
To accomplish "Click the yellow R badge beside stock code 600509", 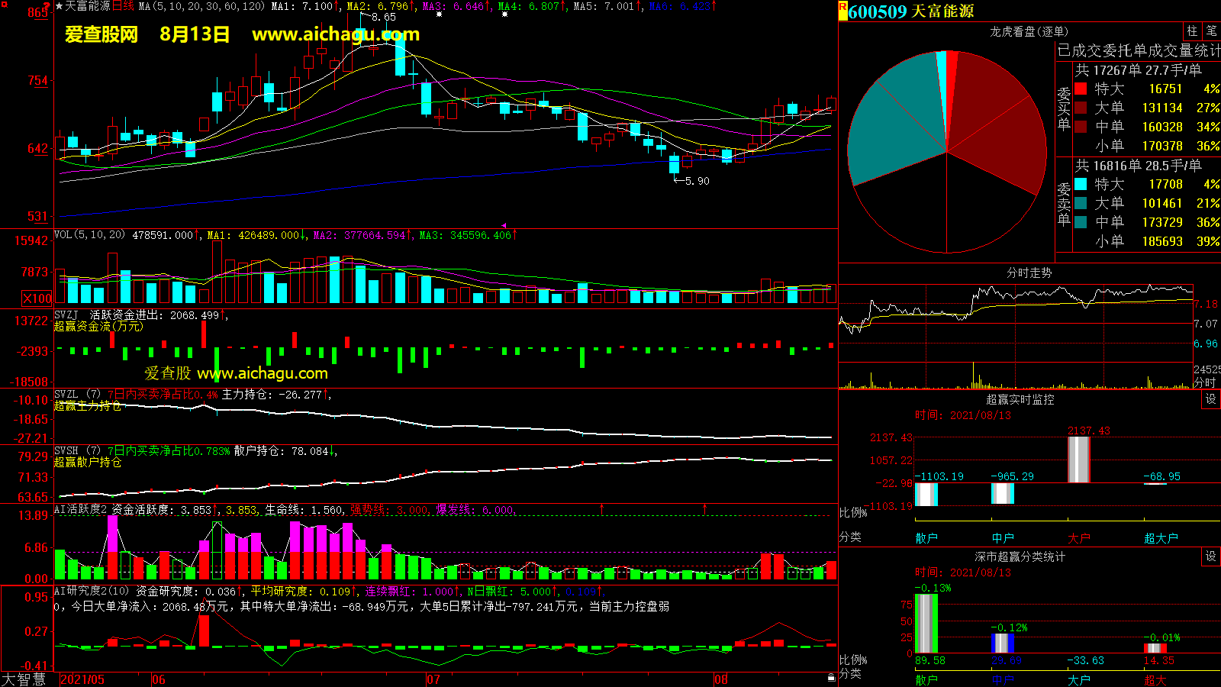I will tap(842, 10).
